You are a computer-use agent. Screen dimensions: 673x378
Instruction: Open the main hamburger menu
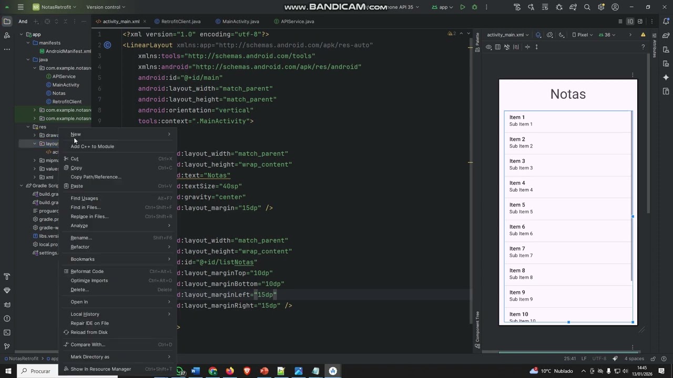point(20,7)
